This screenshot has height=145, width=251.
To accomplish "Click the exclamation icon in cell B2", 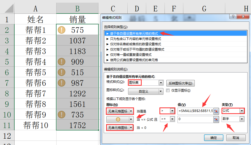I will (x=62, y=30).
